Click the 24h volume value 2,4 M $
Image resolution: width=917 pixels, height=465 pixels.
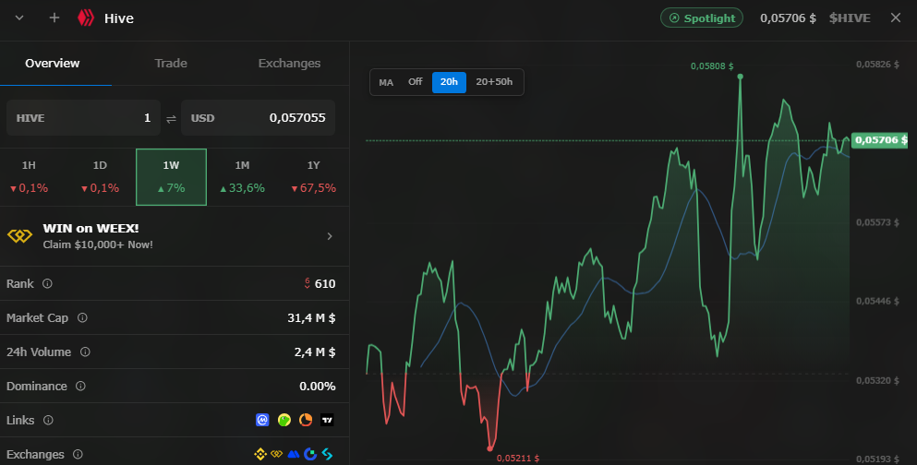(315, 352)
